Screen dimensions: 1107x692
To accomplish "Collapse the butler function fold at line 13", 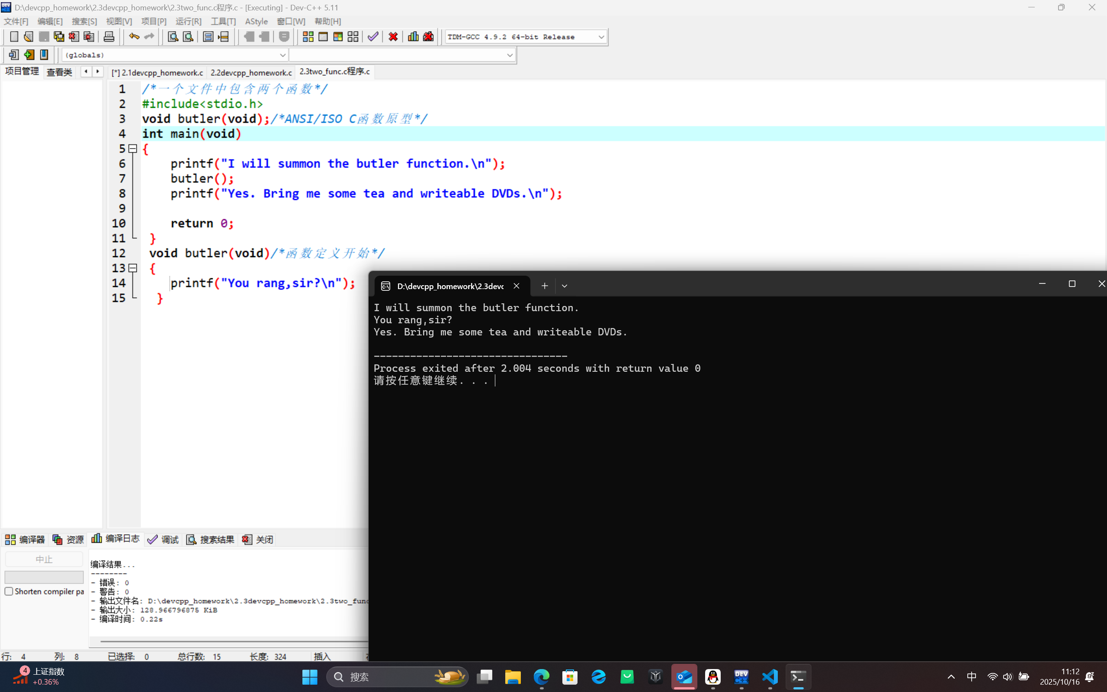I will click(x=133, y=268).
